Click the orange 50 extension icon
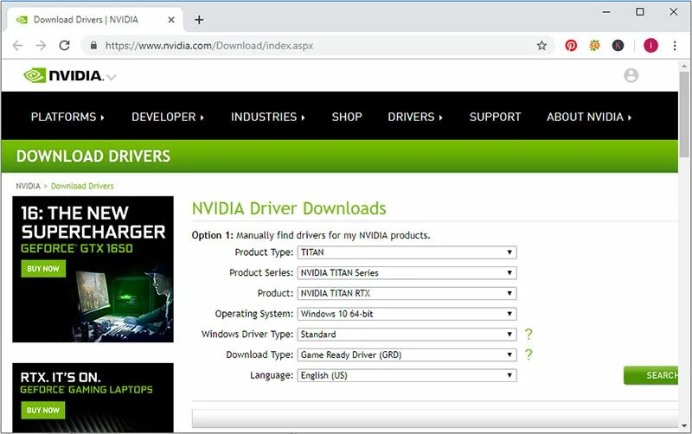Viewport: 692px width, 434px height. (594, 46)
